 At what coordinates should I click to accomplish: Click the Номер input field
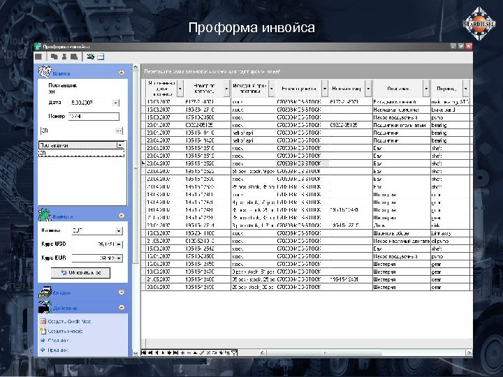[94, 117]
